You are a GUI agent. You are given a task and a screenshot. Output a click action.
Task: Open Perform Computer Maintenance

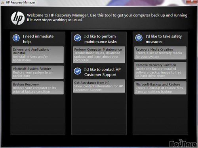(x=99, y=55)
